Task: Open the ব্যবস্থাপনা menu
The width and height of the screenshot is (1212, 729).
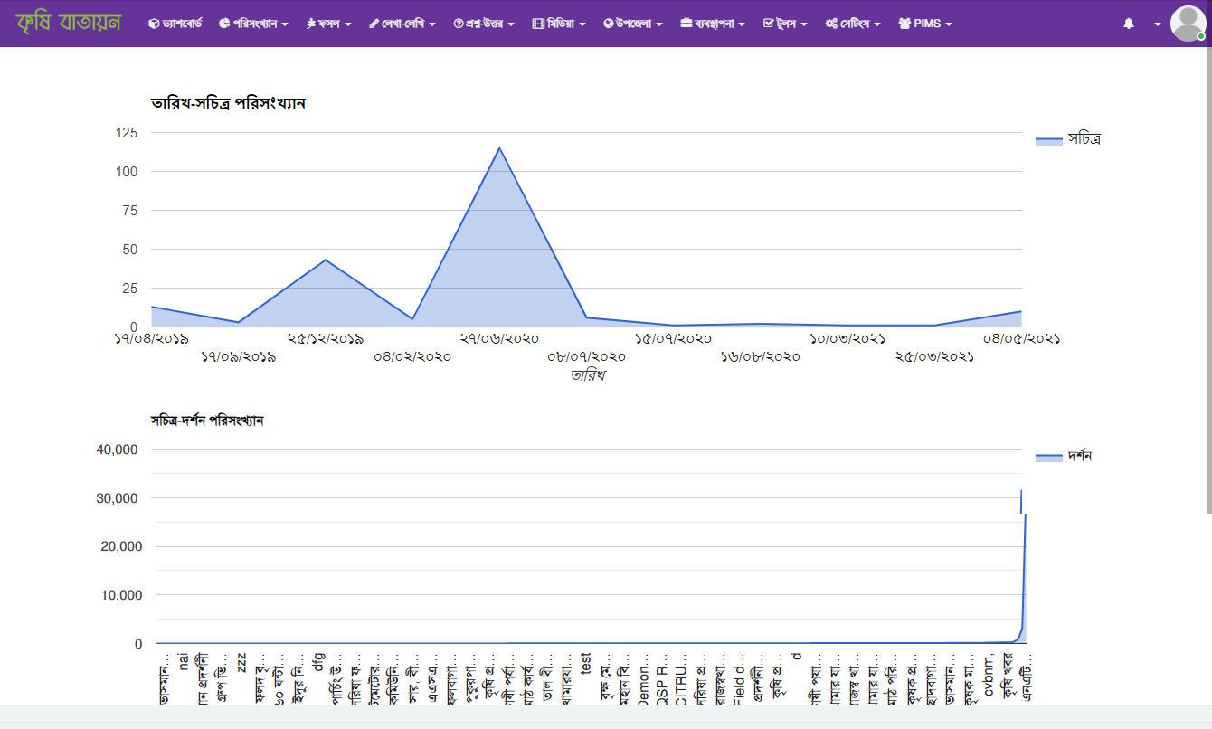Action: 713,24
